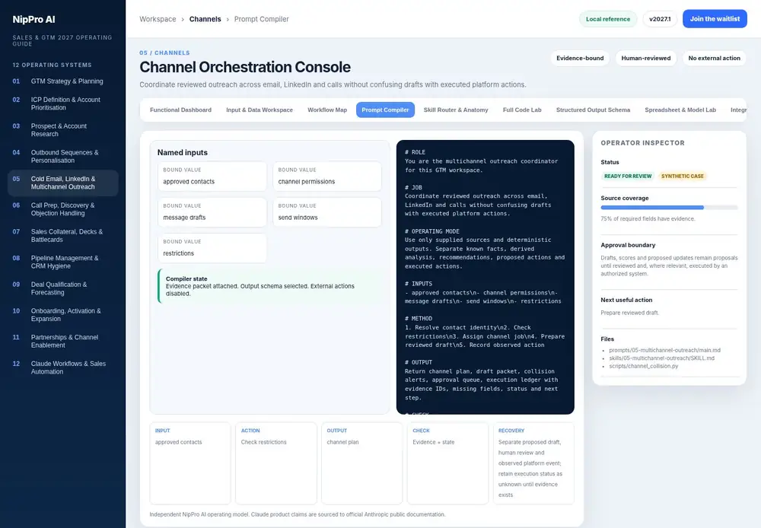The width and height of the screenshot is (761, 528).
Task: Click file scripts/channel_collision.py
Action: point(644,366)
